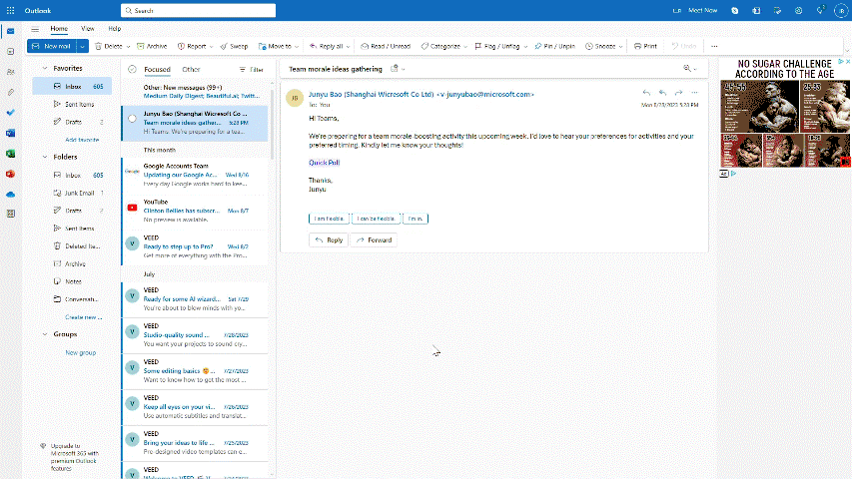Viewport: 852px width, 479px height.
Task: Open the Notes folder
Action: [x=72, y=281]
